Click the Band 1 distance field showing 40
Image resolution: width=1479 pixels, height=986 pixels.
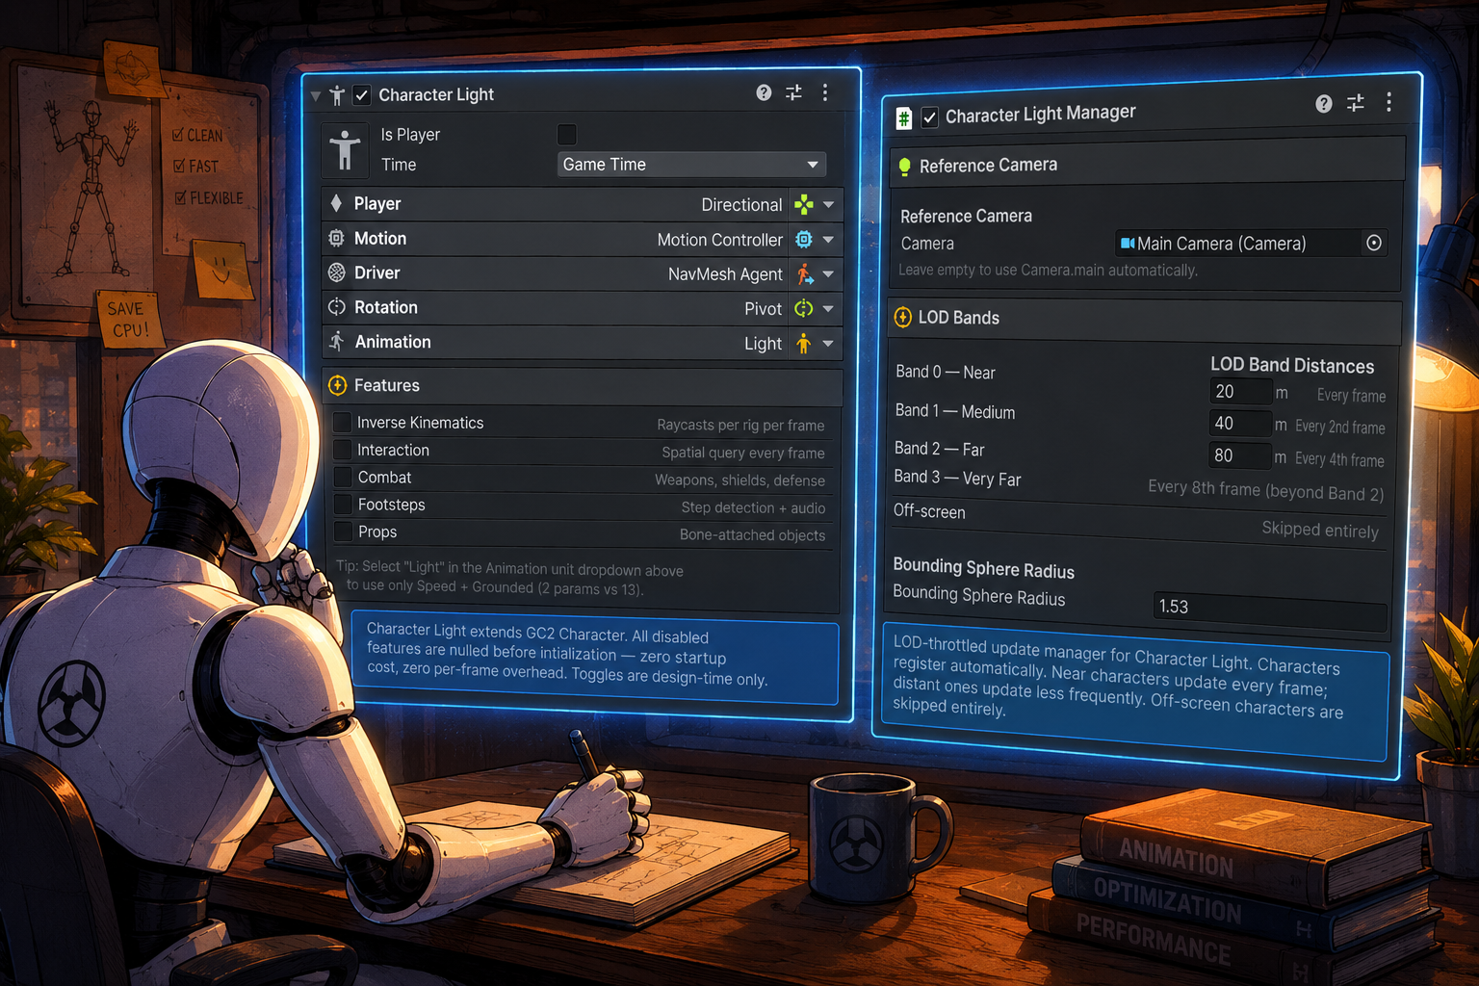tap(1240, 424)
